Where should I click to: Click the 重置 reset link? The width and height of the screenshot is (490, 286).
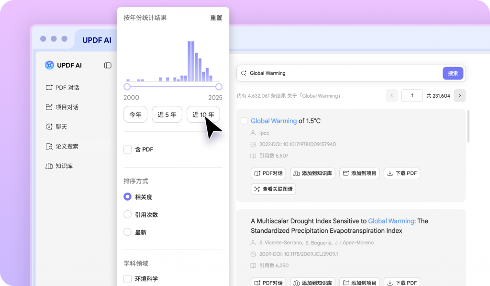[x=216, y=18]
